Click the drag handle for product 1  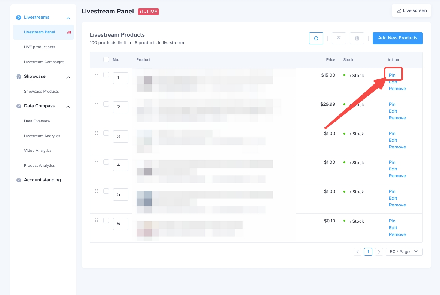click(97, 74)
